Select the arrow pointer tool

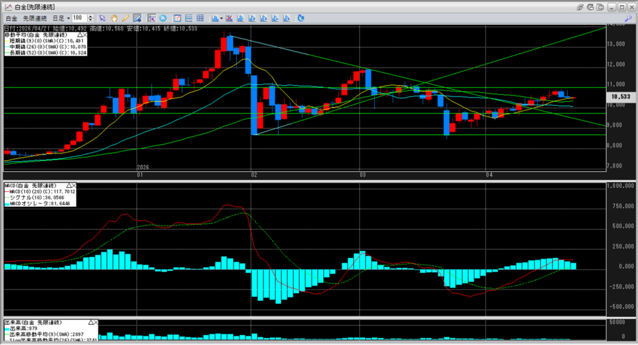[x=103, y=18]
